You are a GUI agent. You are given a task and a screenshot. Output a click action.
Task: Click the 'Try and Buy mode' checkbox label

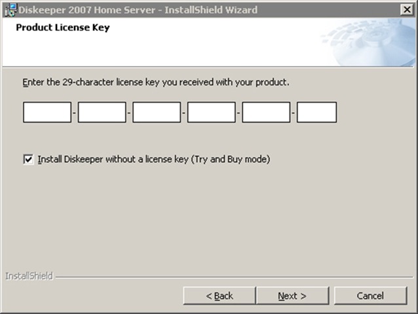(x=154, y=160)
